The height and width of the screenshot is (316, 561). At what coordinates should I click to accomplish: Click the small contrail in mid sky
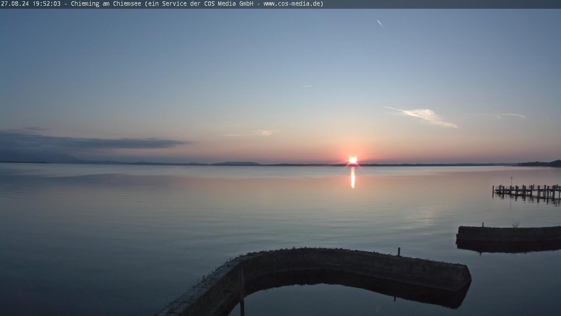(307, 86)
